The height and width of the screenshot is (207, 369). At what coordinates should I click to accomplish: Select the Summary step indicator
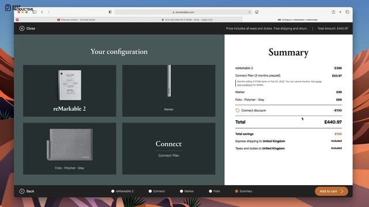point(243,191)
